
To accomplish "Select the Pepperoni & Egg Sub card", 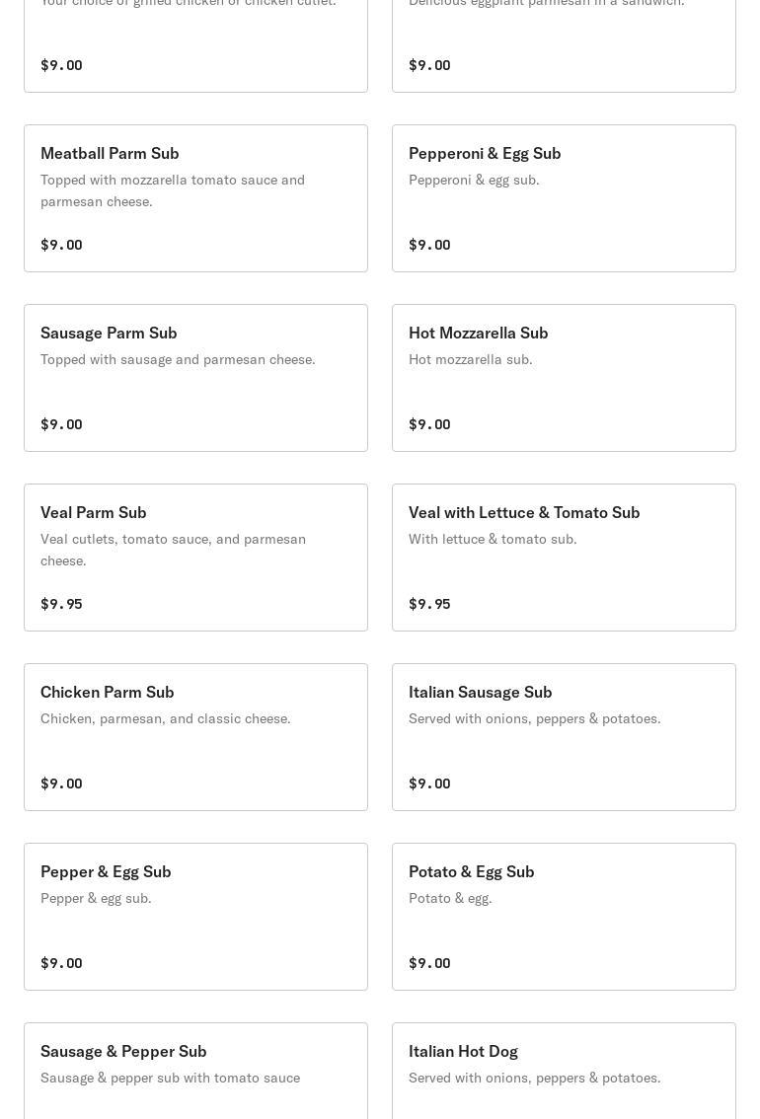I will (564, 198).
